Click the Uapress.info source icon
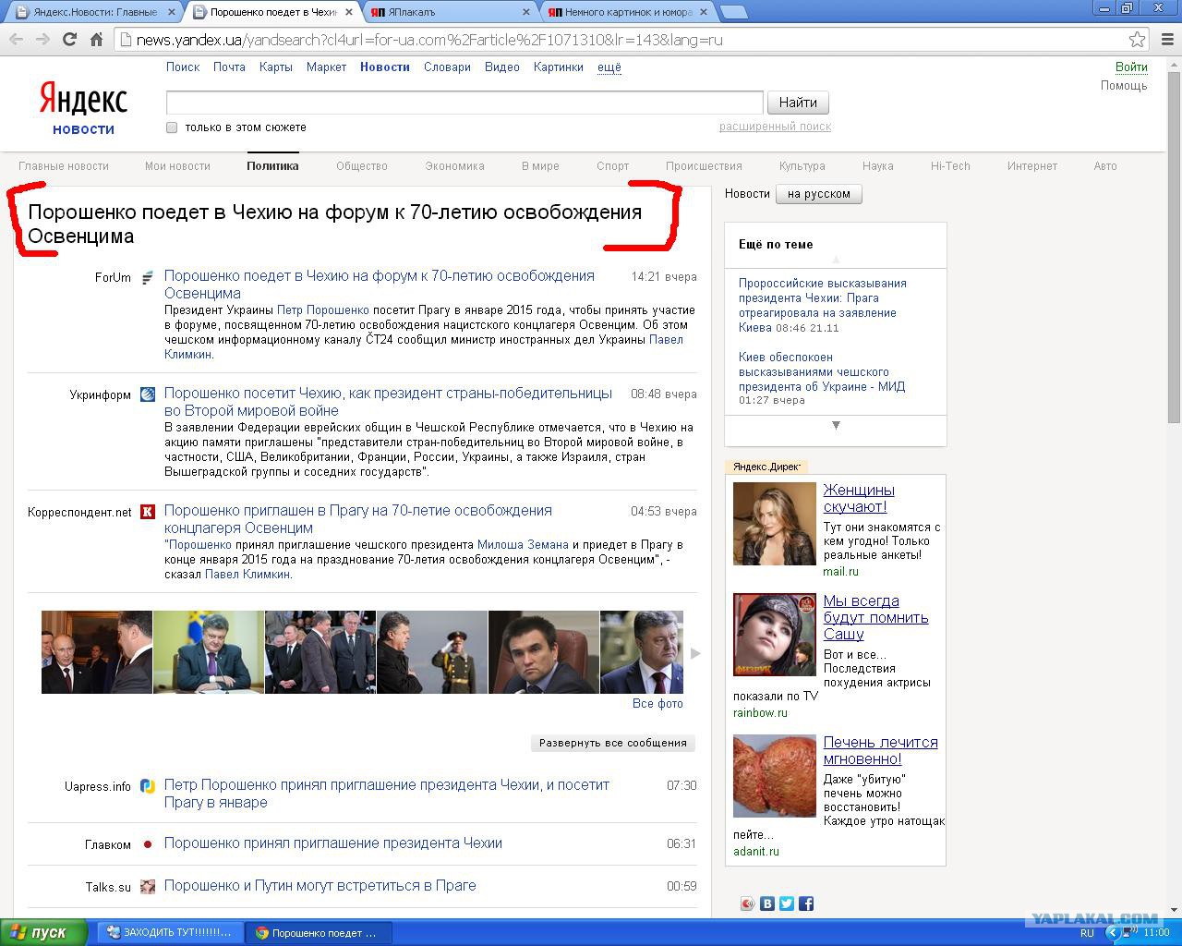The height and width of the screenshot is (946, 1182). click(x=148, y=786)
